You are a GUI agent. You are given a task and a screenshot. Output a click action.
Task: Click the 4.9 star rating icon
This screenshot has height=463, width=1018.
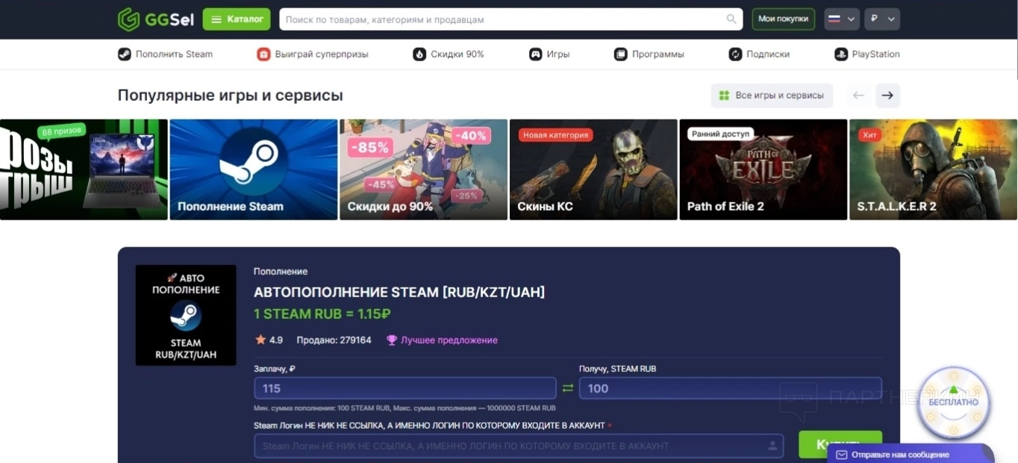coord(260,340)
